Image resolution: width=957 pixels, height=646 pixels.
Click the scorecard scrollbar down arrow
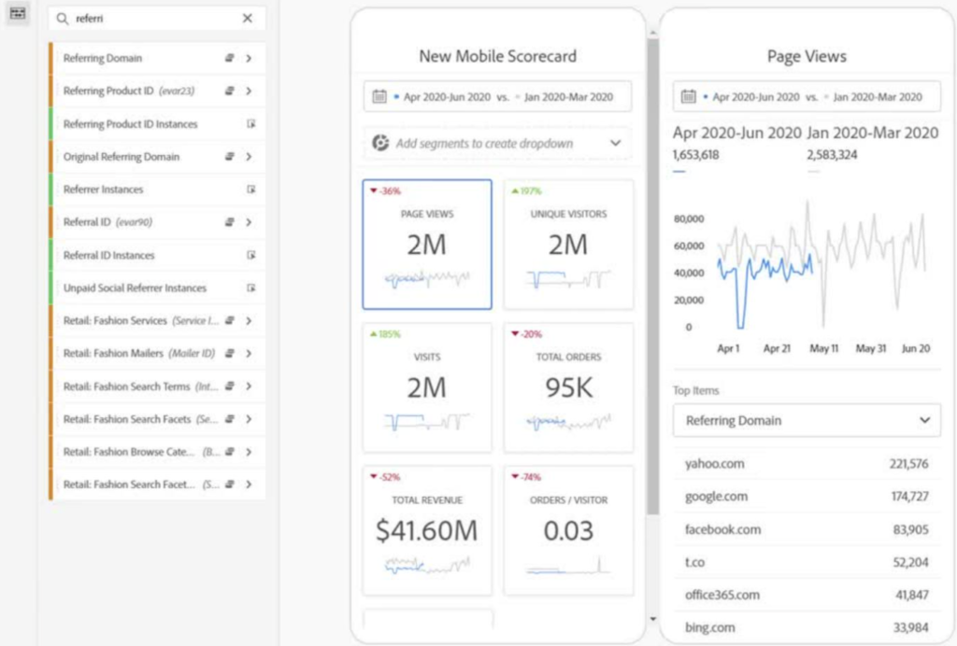653,619
